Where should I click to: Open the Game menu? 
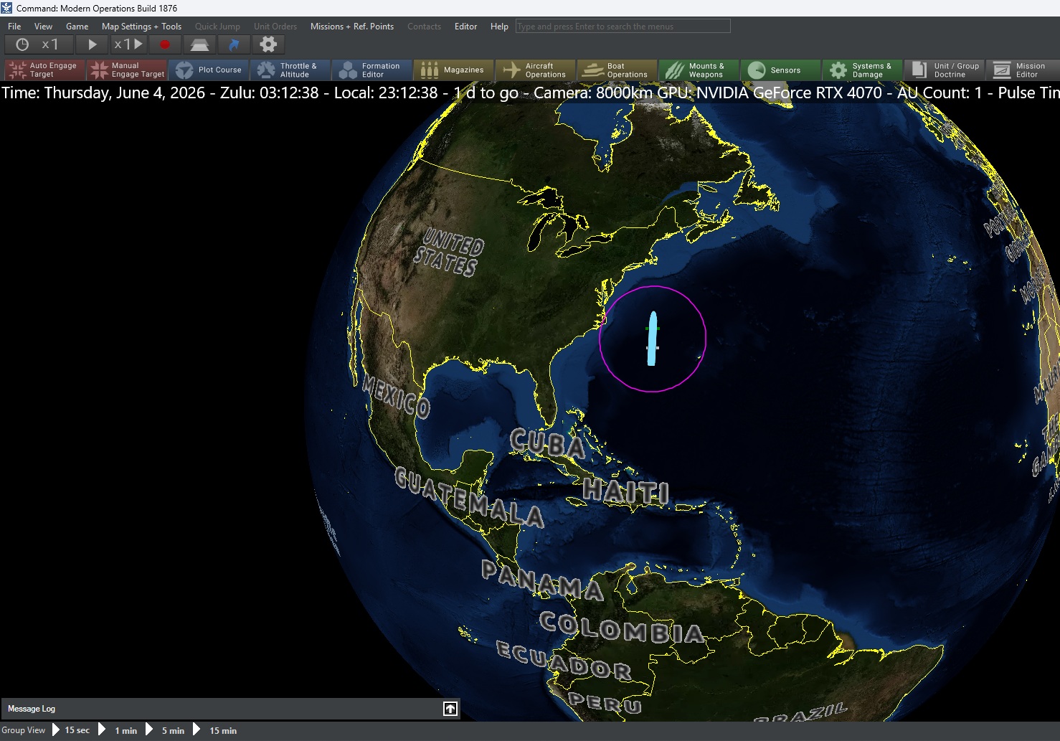(x=77, y=27)
